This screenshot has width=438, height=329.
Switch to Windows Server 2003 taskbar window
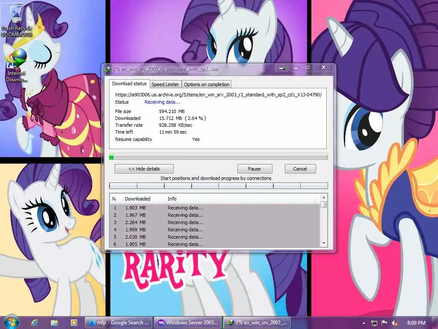click(188, 323)
